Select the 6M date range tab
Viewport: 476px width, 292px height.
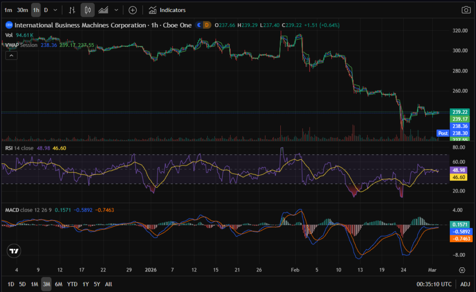59,284
